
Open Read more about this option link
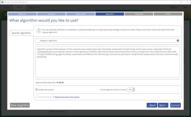pos(67,97)
